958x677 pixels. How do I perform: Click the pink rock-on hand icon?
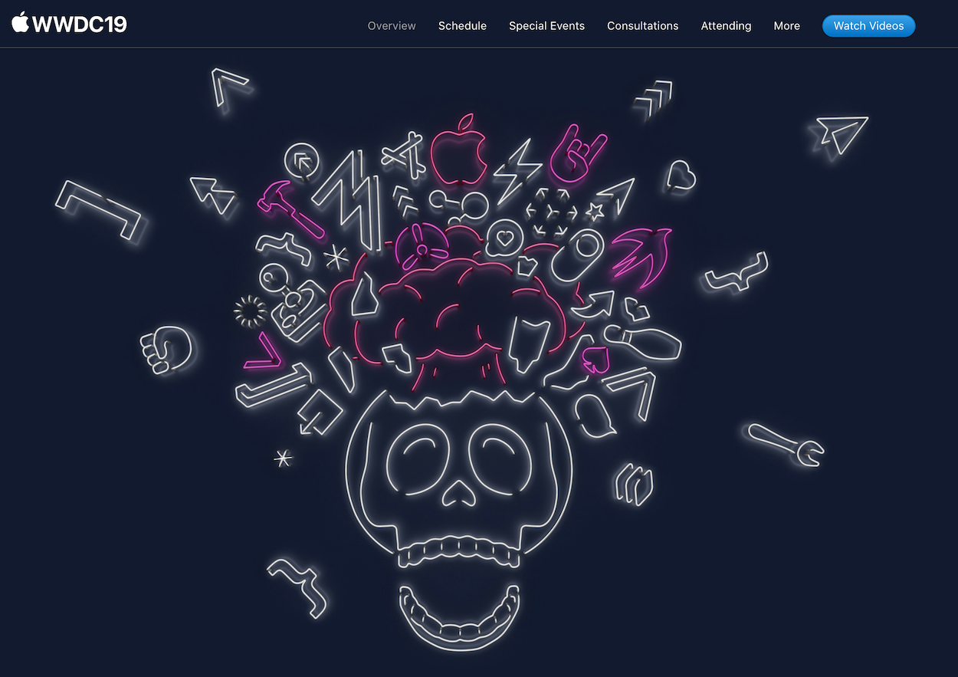[575, 153]
